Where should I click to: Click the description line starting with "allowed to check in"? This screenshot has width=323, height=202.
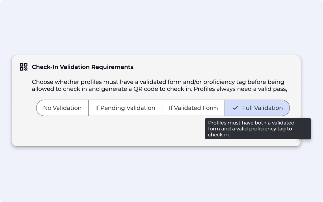point(159,89)
